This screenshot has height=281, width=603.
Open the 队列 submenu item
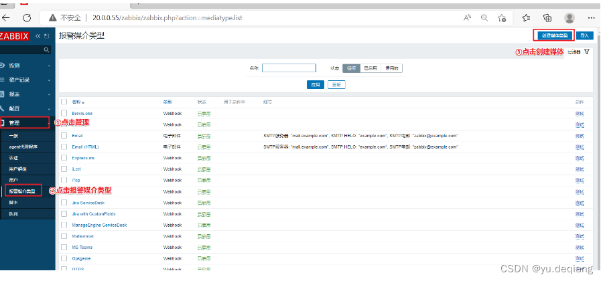point(14,214)
